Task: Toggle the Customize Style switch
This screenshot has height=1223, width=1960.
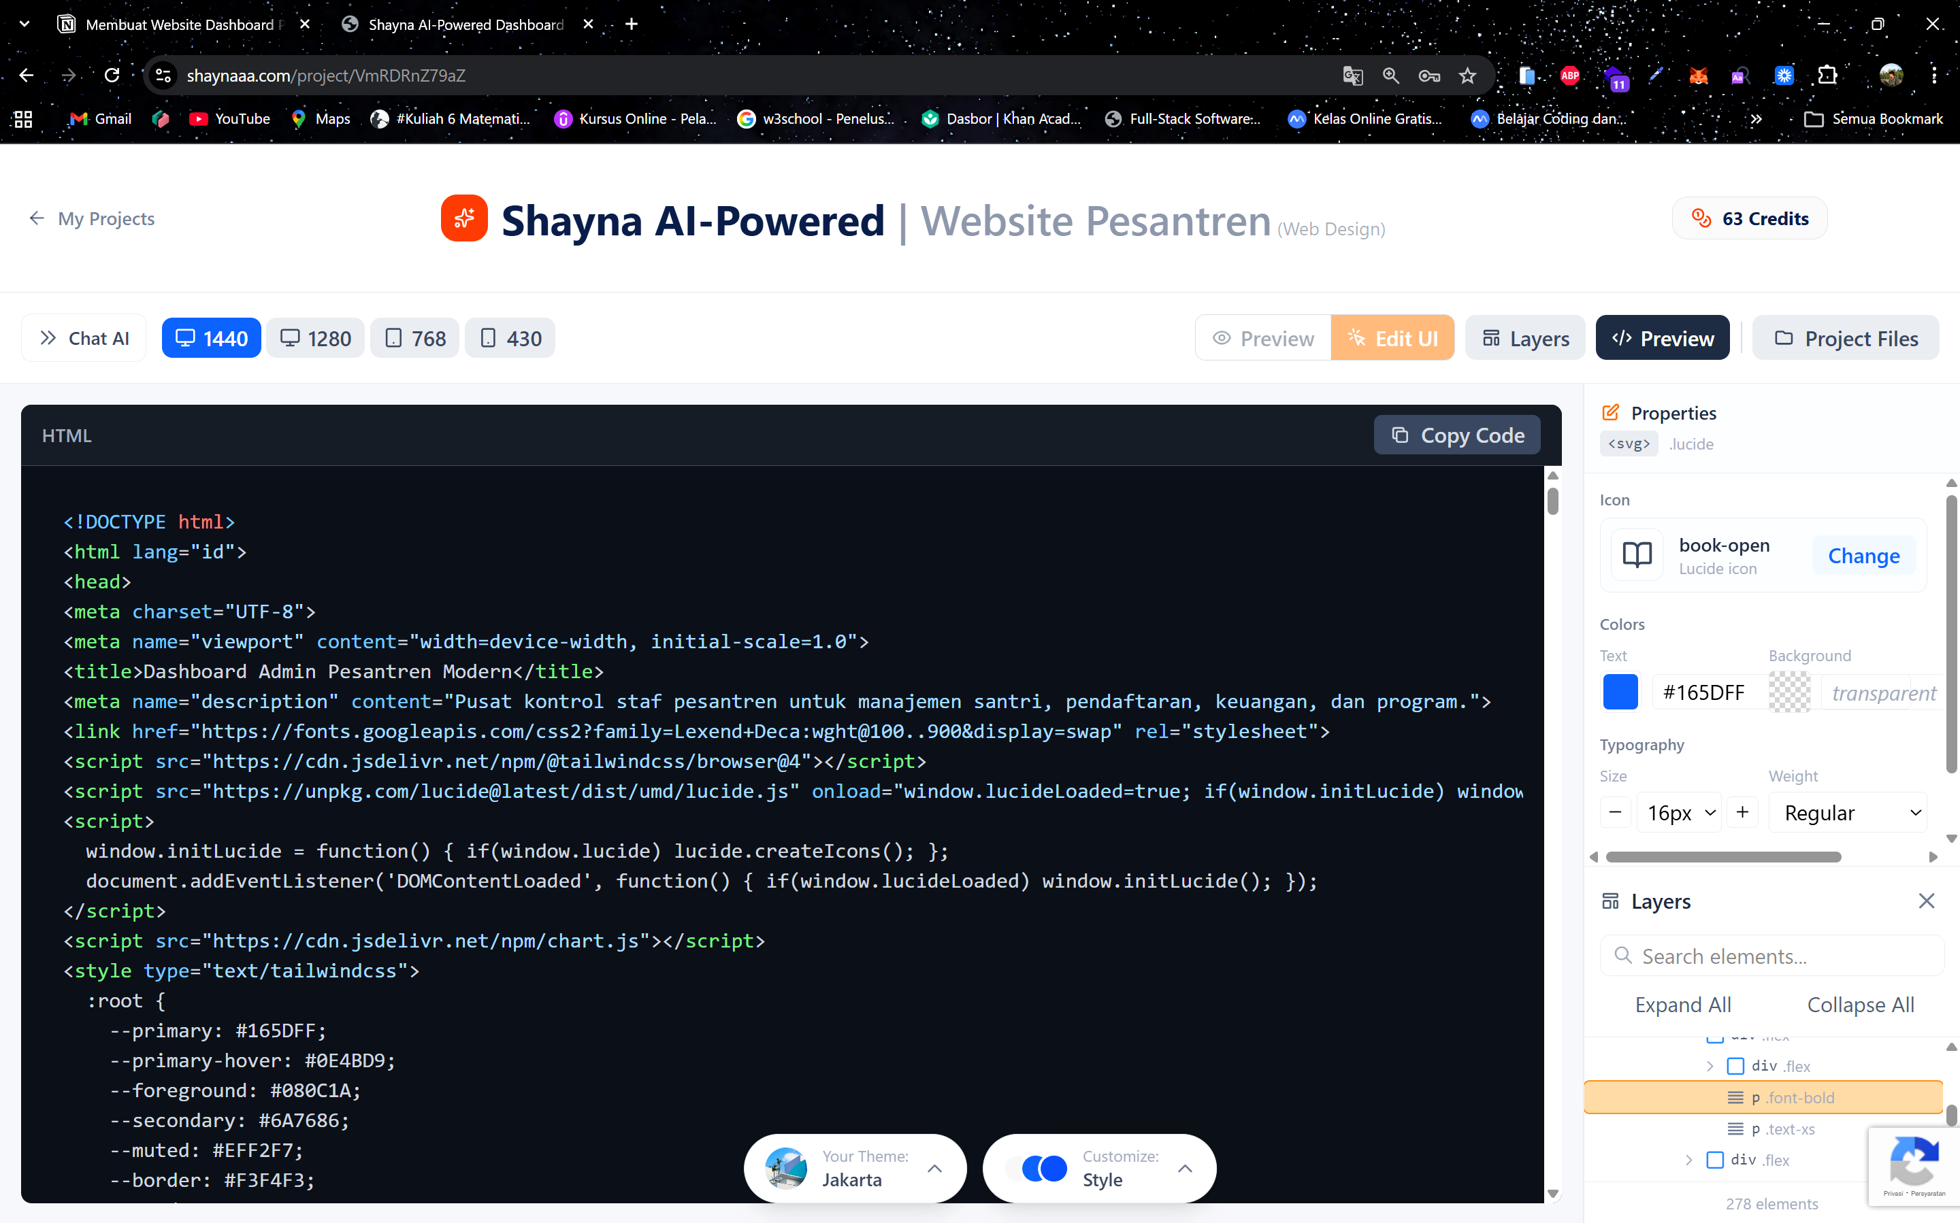Action: [x=1043, y=1168]
